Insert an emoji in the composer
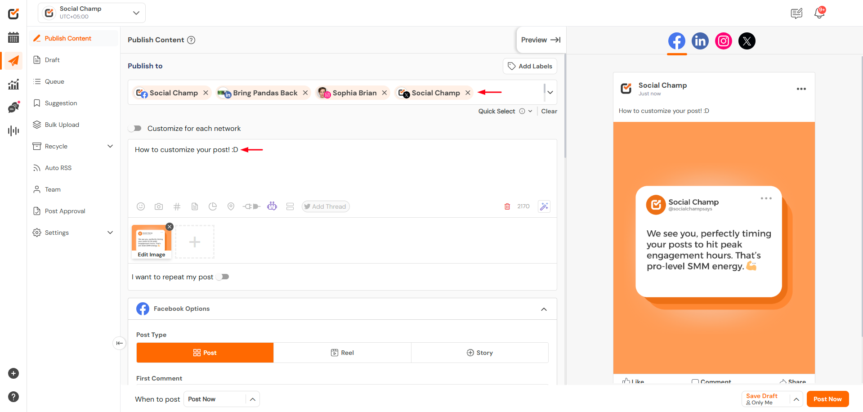Image resolution: width=863 pixels, height=412 pixels. (141, 206)
